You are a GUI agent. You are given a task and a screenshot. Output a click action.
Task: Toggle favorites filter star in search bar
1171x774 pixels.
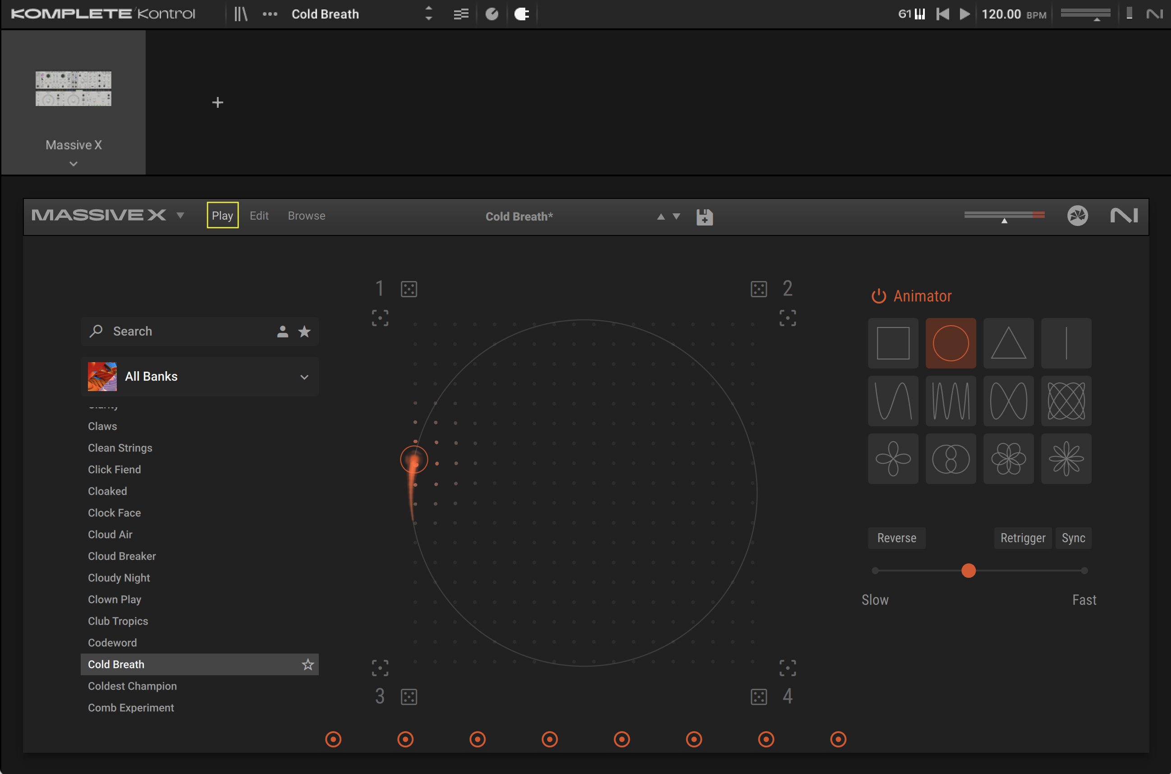[x=304, y=331]
